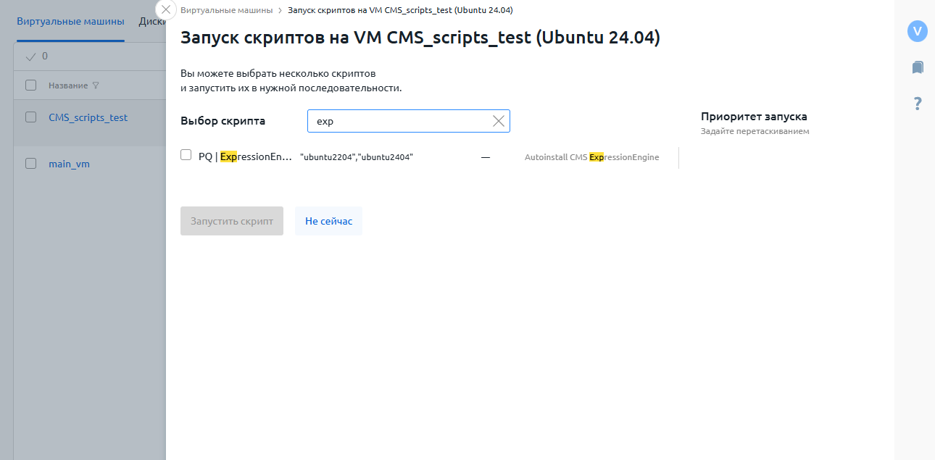This screenshot has width=935, height=460.
Task: Open the CMS_scripts_test VM link
Action: tap(88, 117)
